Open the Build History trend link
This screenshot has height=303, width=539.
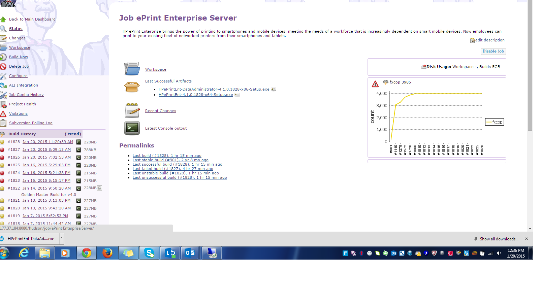pyautogui.click(x=74, y=134)
